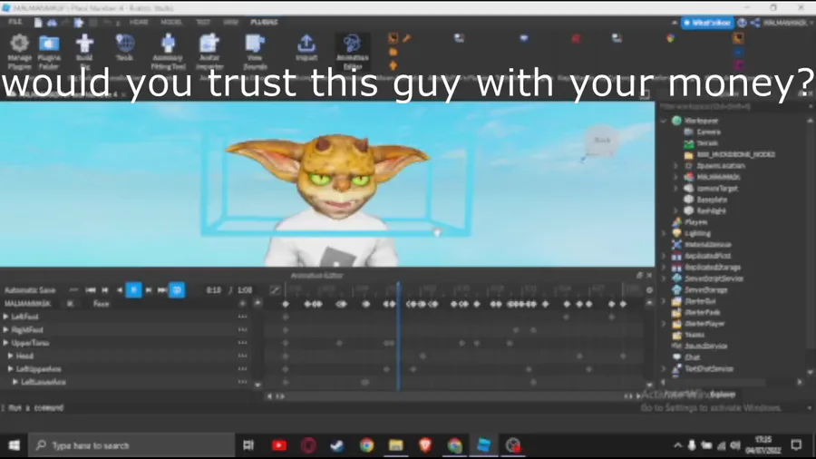Open the Plugins Folder
The image size is (816, 459).
point(50,51)
